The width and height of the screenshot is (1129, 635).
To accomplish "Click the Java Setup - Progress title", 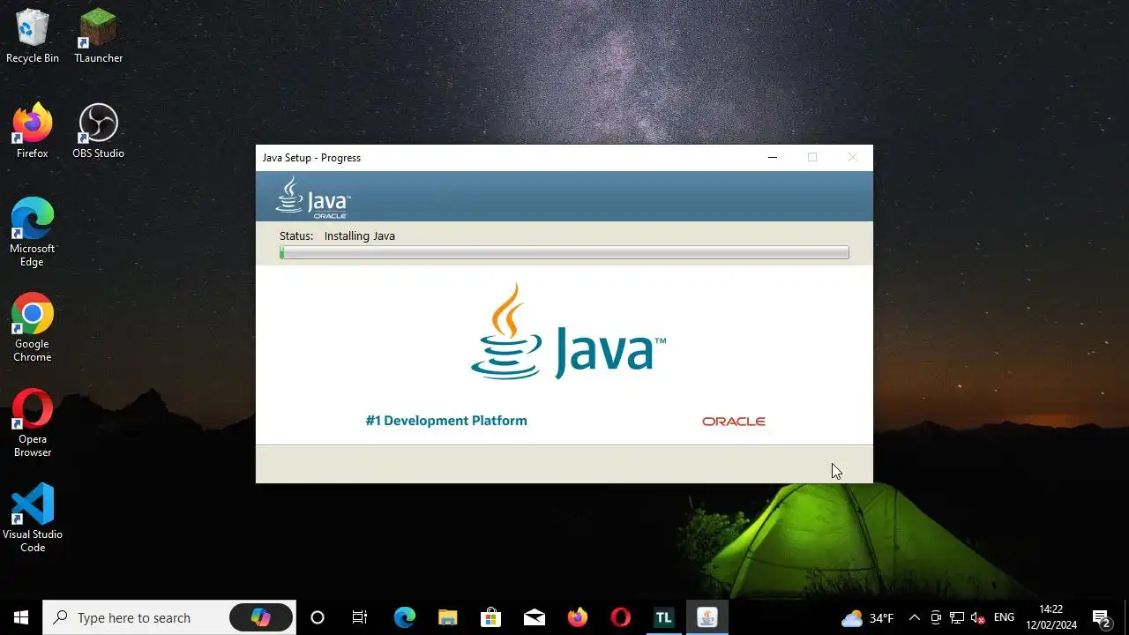I will (x=311, y=158).
